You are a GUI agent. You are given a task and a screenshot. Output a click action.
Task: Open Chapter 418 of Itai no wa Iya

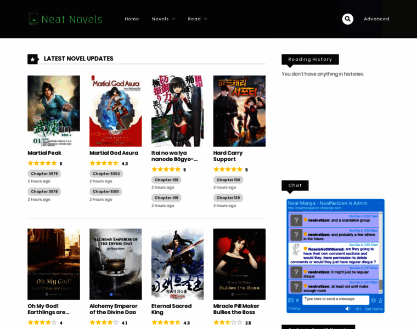pyautogui.click(x=166, y=198)
